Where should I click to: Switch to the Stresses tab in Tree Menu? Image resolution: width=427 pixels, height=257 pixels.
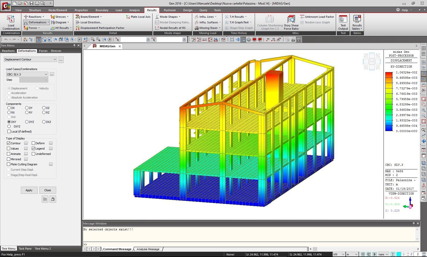point(56,51)
